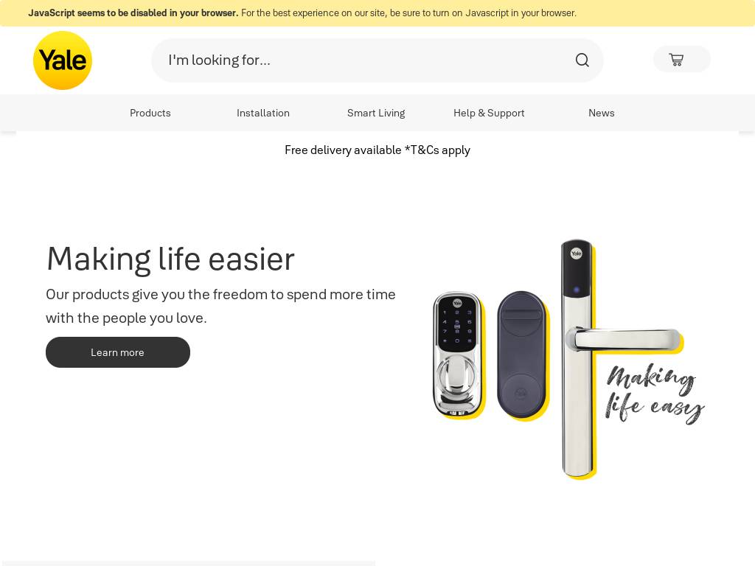The image size is (755, 566).
Task: Click the keypad smart lock image
Action: point(457,354)
